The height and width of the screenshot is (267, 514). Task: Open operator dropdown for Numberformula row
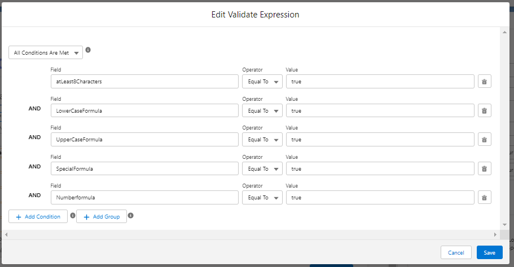click(x=262, y=198)
